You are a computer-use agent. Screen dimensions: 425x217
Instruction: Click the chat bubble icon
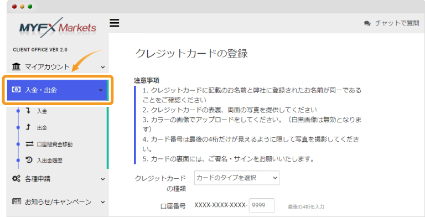click(367, 24)
